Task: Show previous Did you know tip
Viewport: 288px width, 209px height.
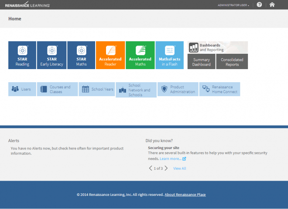Action: pos(151,168)
